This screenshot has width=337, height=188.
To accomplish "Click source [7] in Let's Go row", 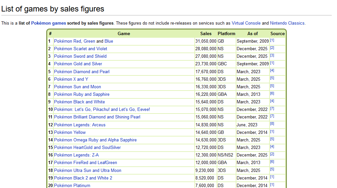I will [272, 108].
